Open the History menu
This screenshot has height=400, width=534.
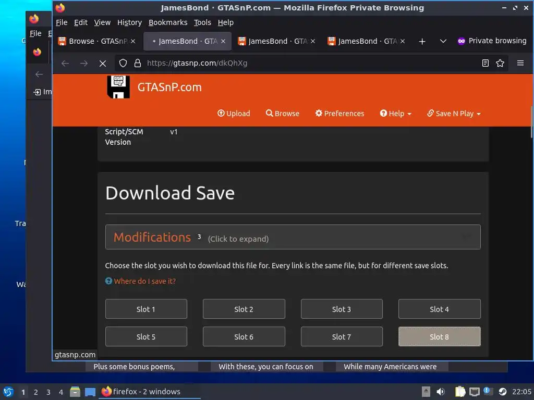129,22
